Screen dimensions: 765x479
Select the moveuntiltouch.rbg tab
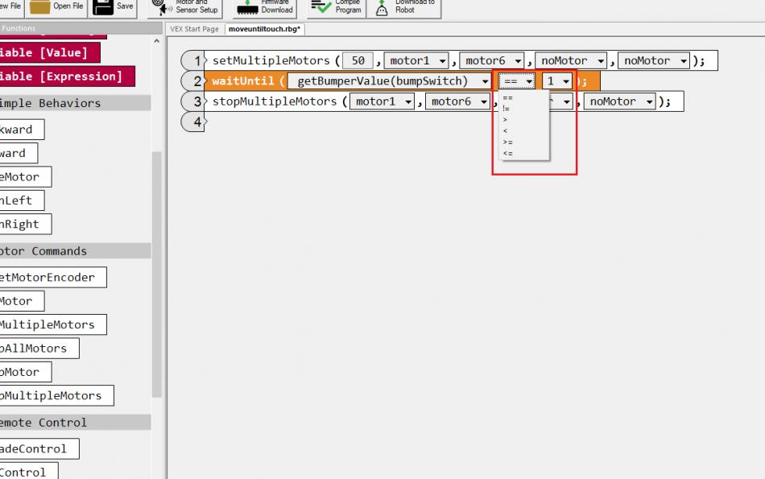point(264,29)
